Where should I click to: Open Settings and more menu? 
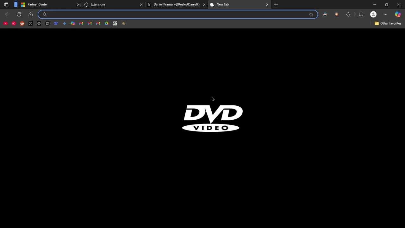[x=385, y=14]
